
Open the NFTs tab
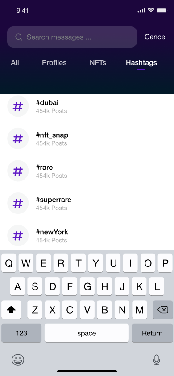[98, 63]
